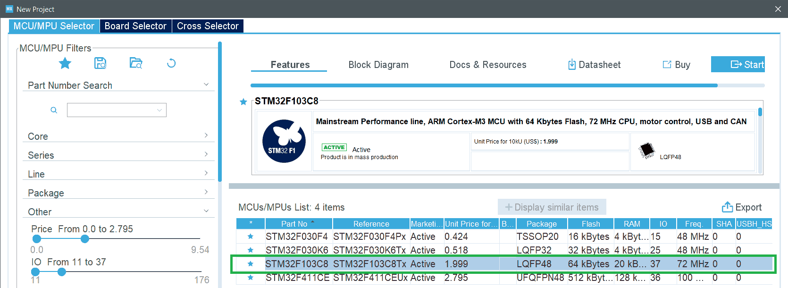
Task: Toggle favorite star for STM32F030K6 row
Action: (251, 250)
